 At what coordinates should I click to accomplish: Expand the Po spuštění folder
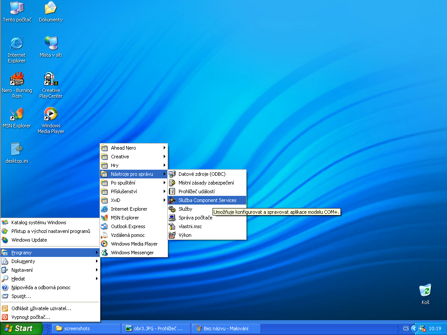[134, 183]
